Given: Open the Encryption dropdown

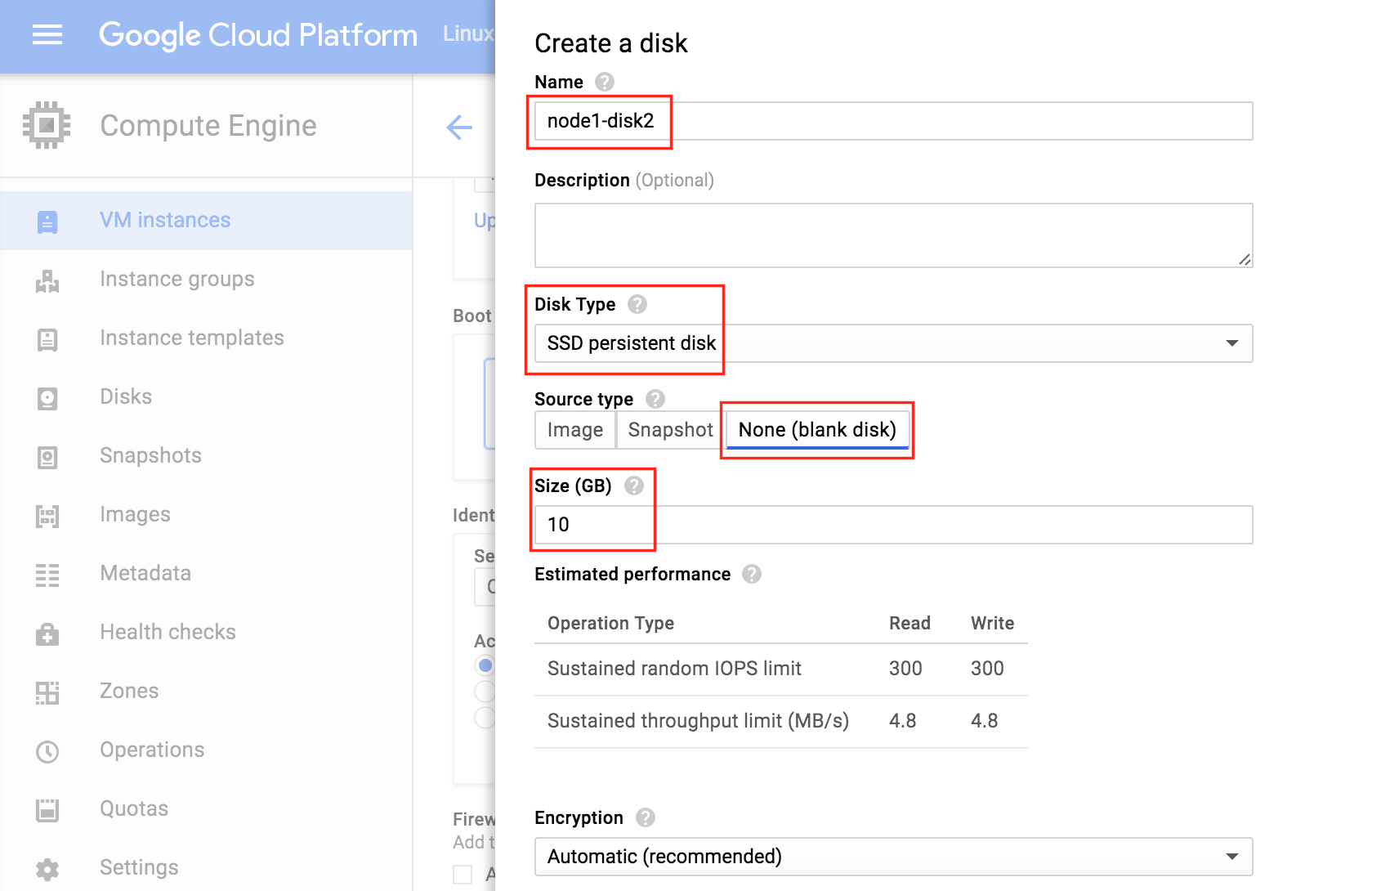Looking at the screenshot, I should [893, 857].
